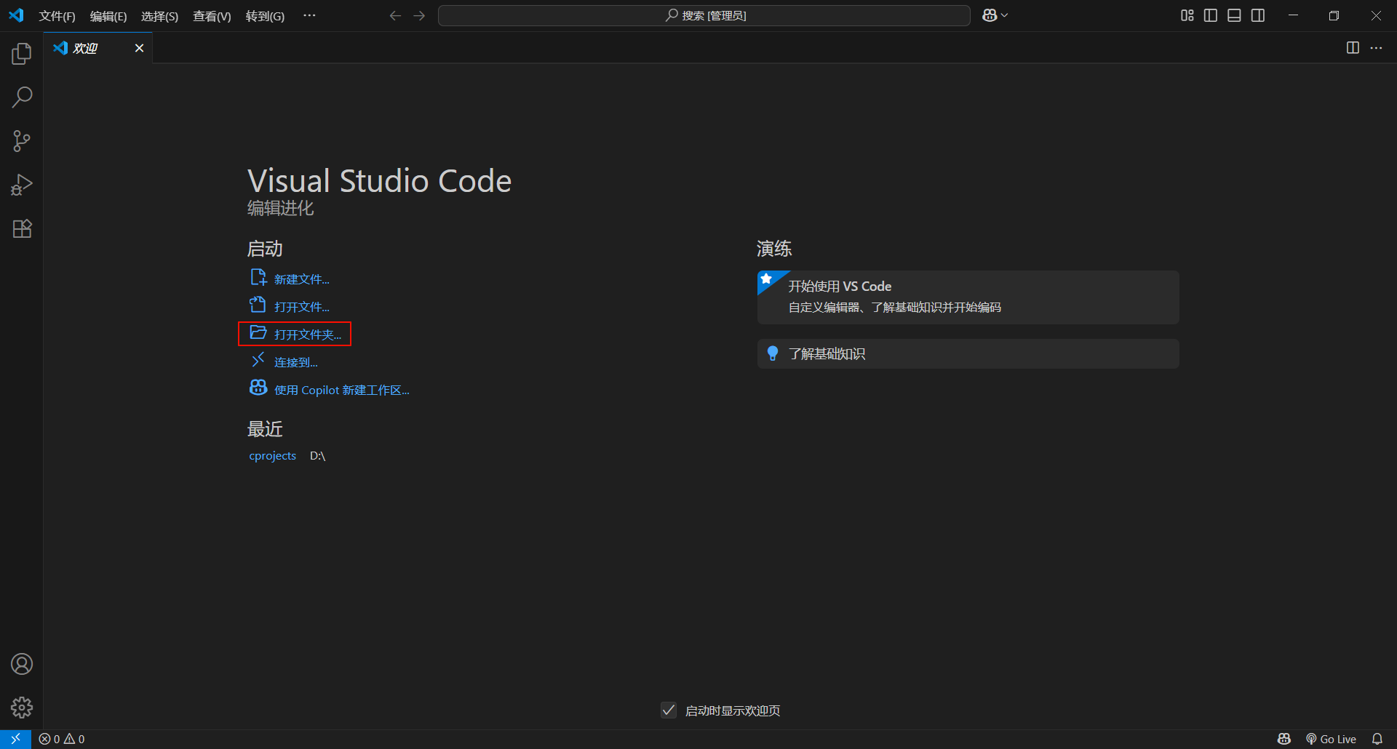The height and width of the screenshot is (749, 1397).
Task: Uncheck the show welcome page on startup checkbox
Action: [669, 710]
